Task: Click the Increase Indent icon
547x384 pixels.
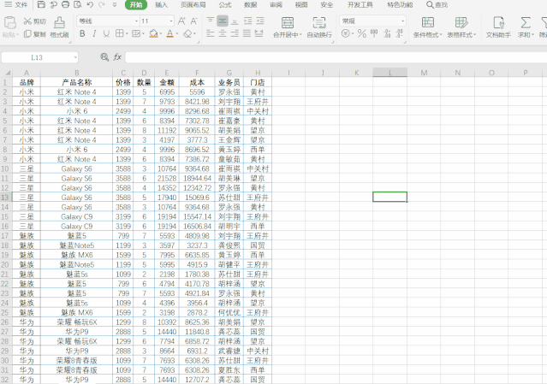Action: point(260,21)
